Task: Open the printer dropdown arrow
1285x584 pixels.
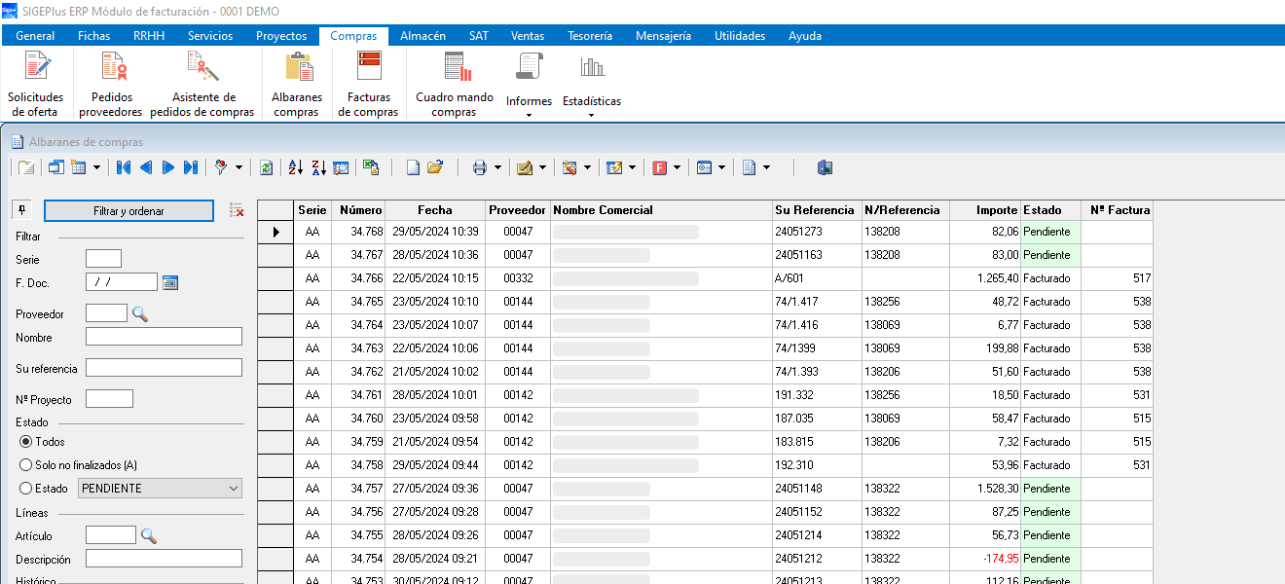Action: tap(497, 167)
